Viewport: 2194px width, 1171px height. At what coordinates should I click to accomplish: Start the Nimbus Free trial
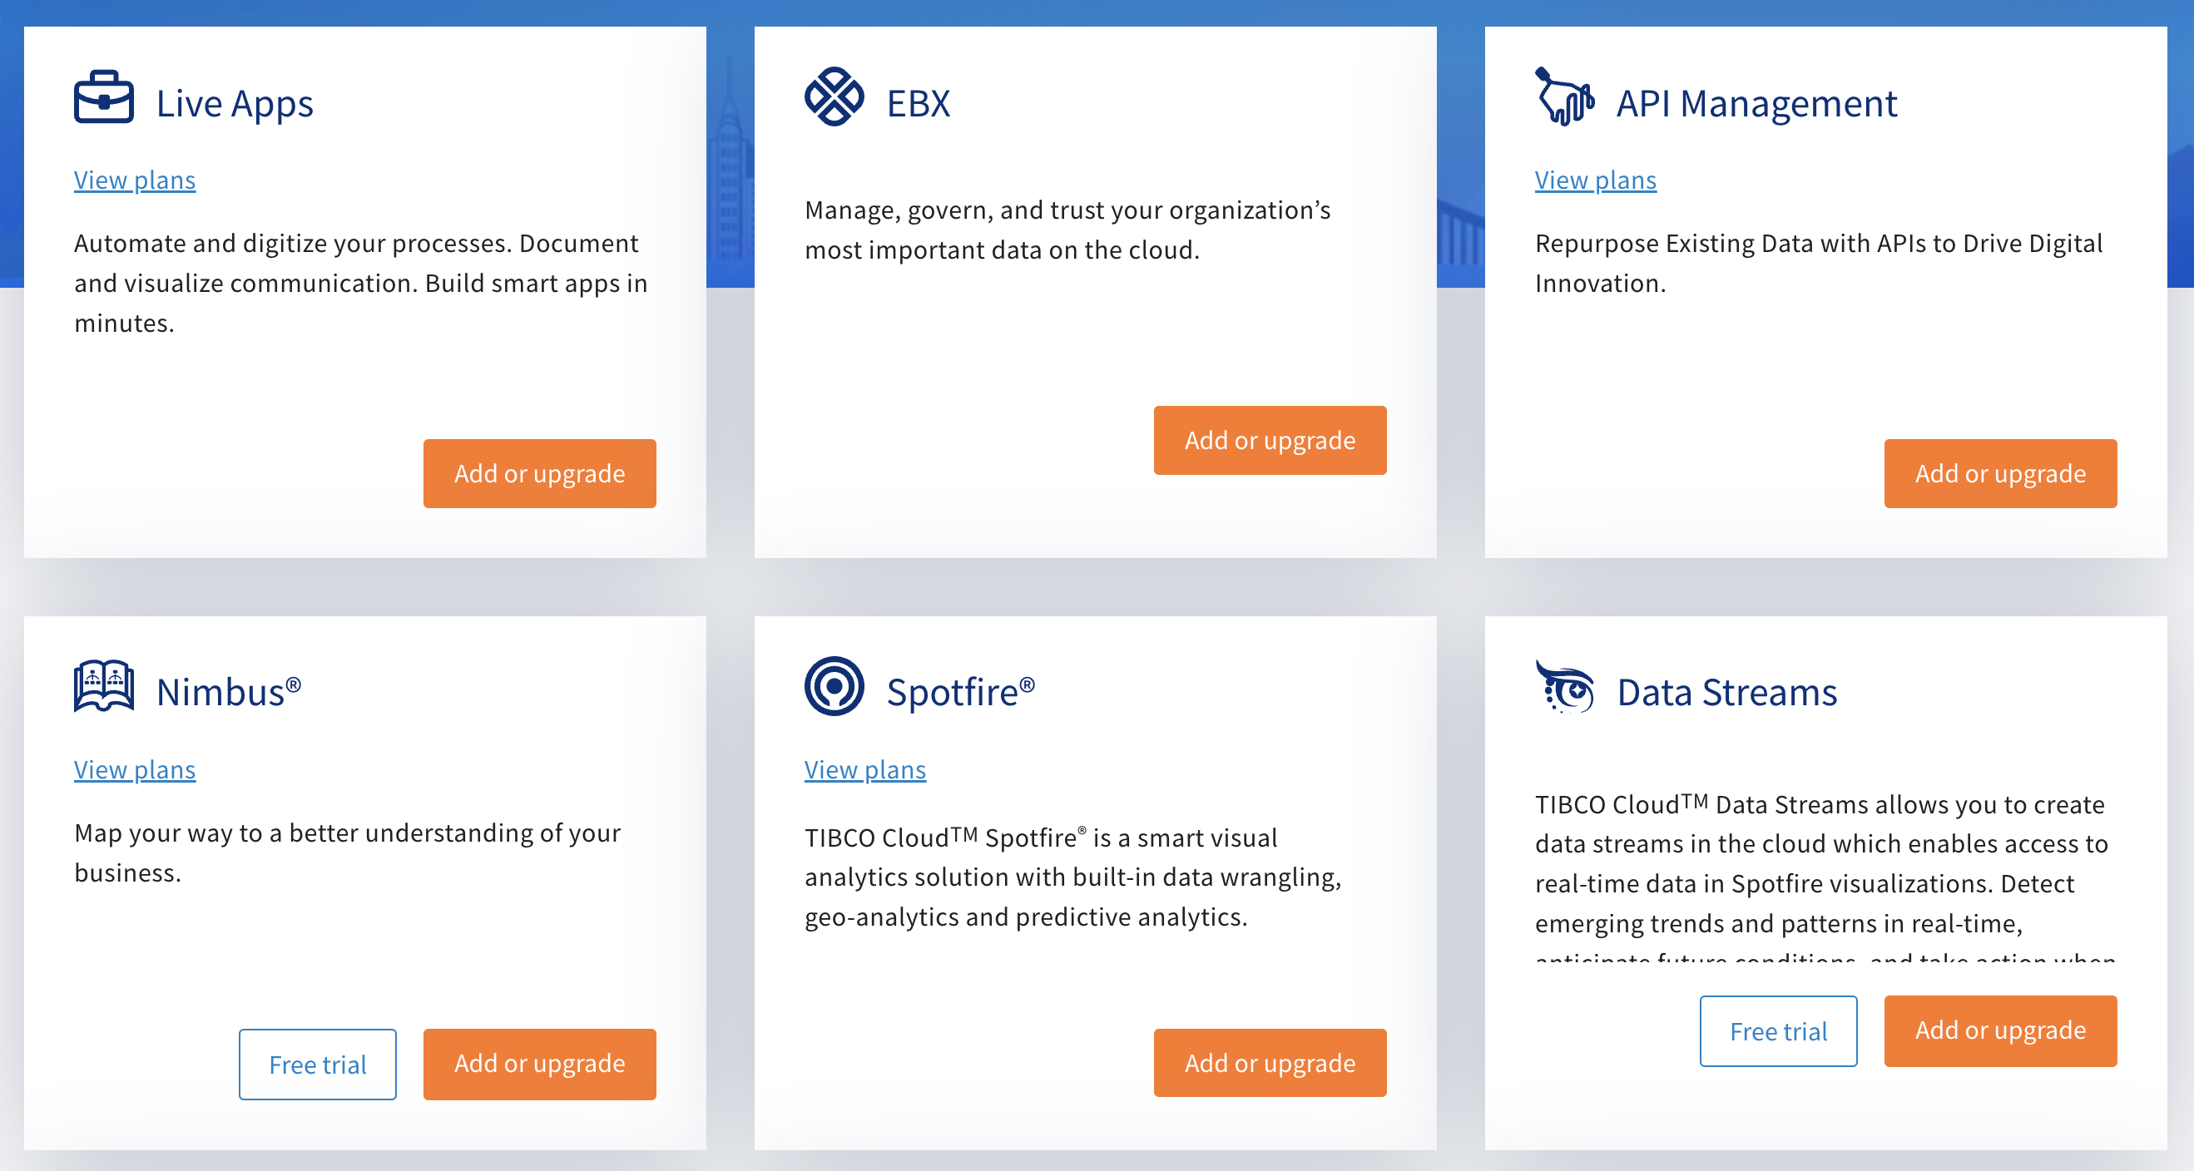[x=317, y=1064]
